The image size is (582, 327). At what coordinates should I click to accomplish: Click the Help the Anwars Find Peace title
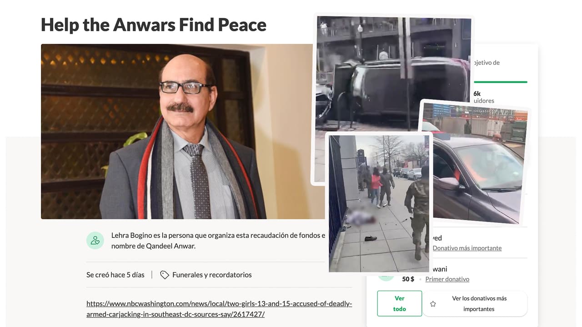click(154, 25)
